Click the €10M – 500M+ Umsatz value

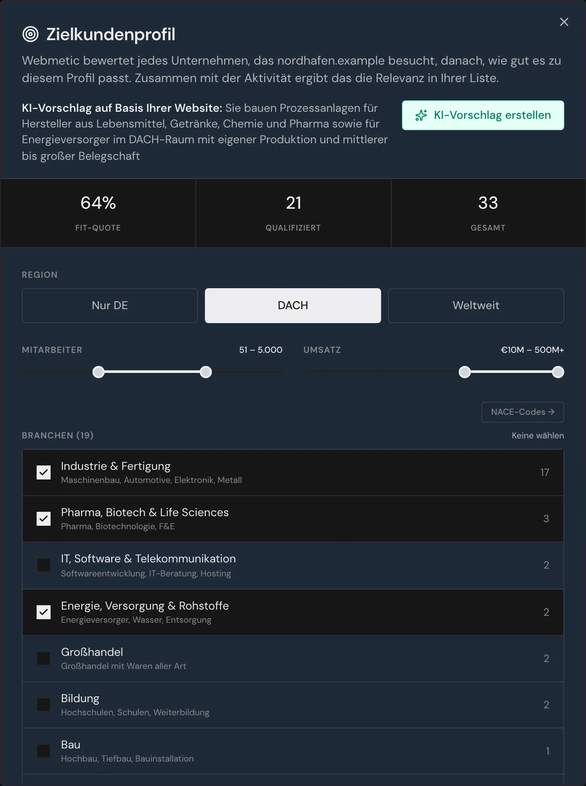coord(532,350)
